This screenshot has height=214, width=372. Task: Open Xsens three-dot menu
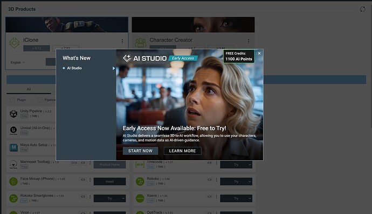point(217,196)
